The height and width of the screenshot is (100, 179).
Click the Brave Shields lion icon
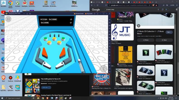tap(154, 5)
